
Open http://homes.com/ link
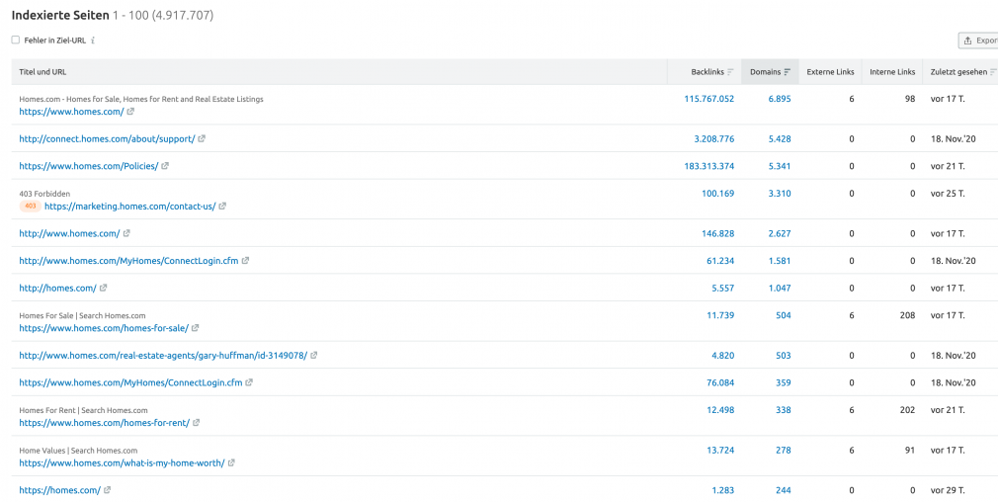[x=58, y=288]
